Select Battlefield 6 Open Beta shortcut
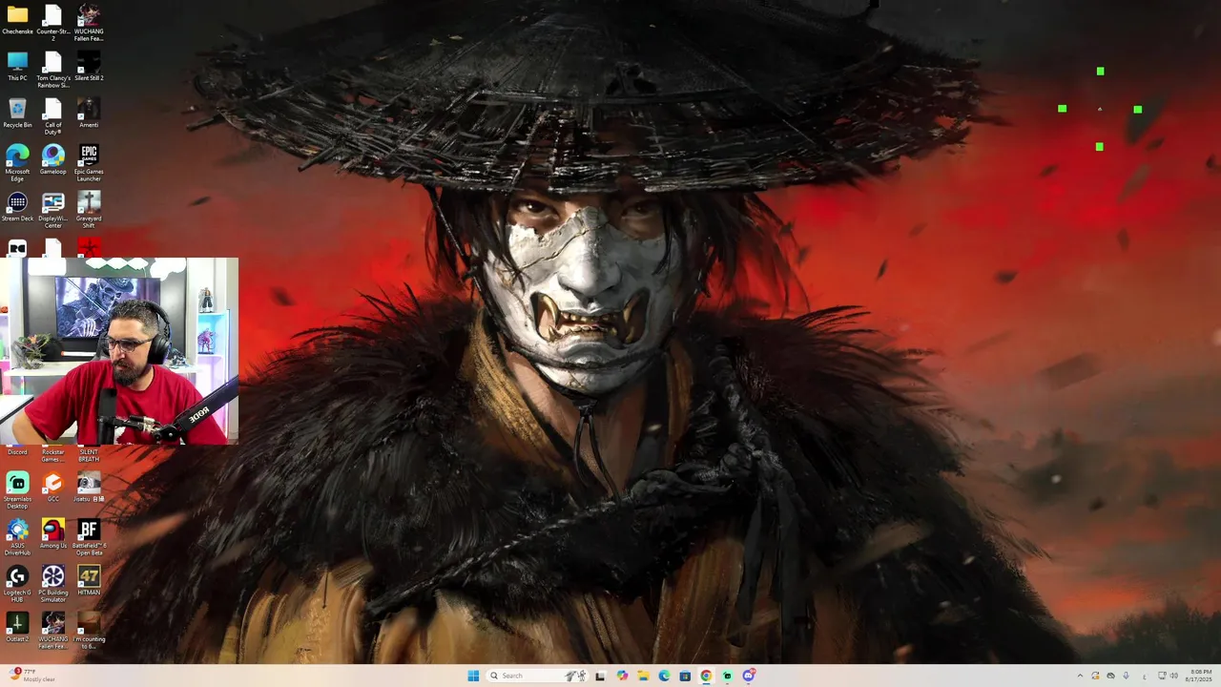 coord(89,537)
